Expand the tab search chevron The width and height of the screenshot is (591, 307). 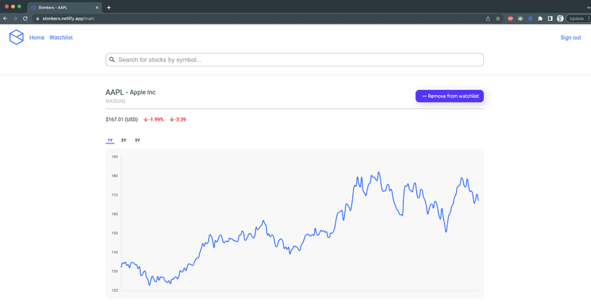point(587,7)
